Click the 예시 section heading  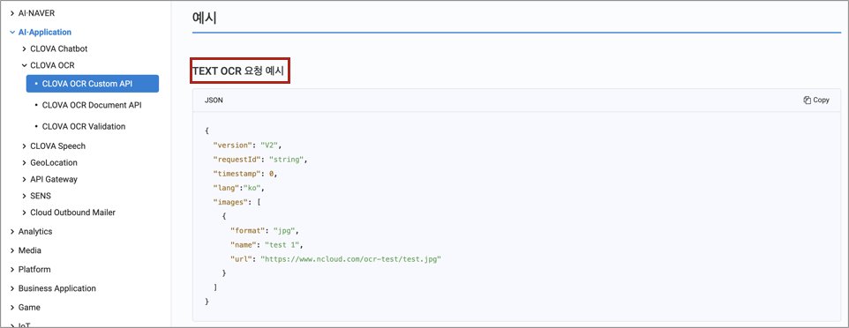(205, 18)
